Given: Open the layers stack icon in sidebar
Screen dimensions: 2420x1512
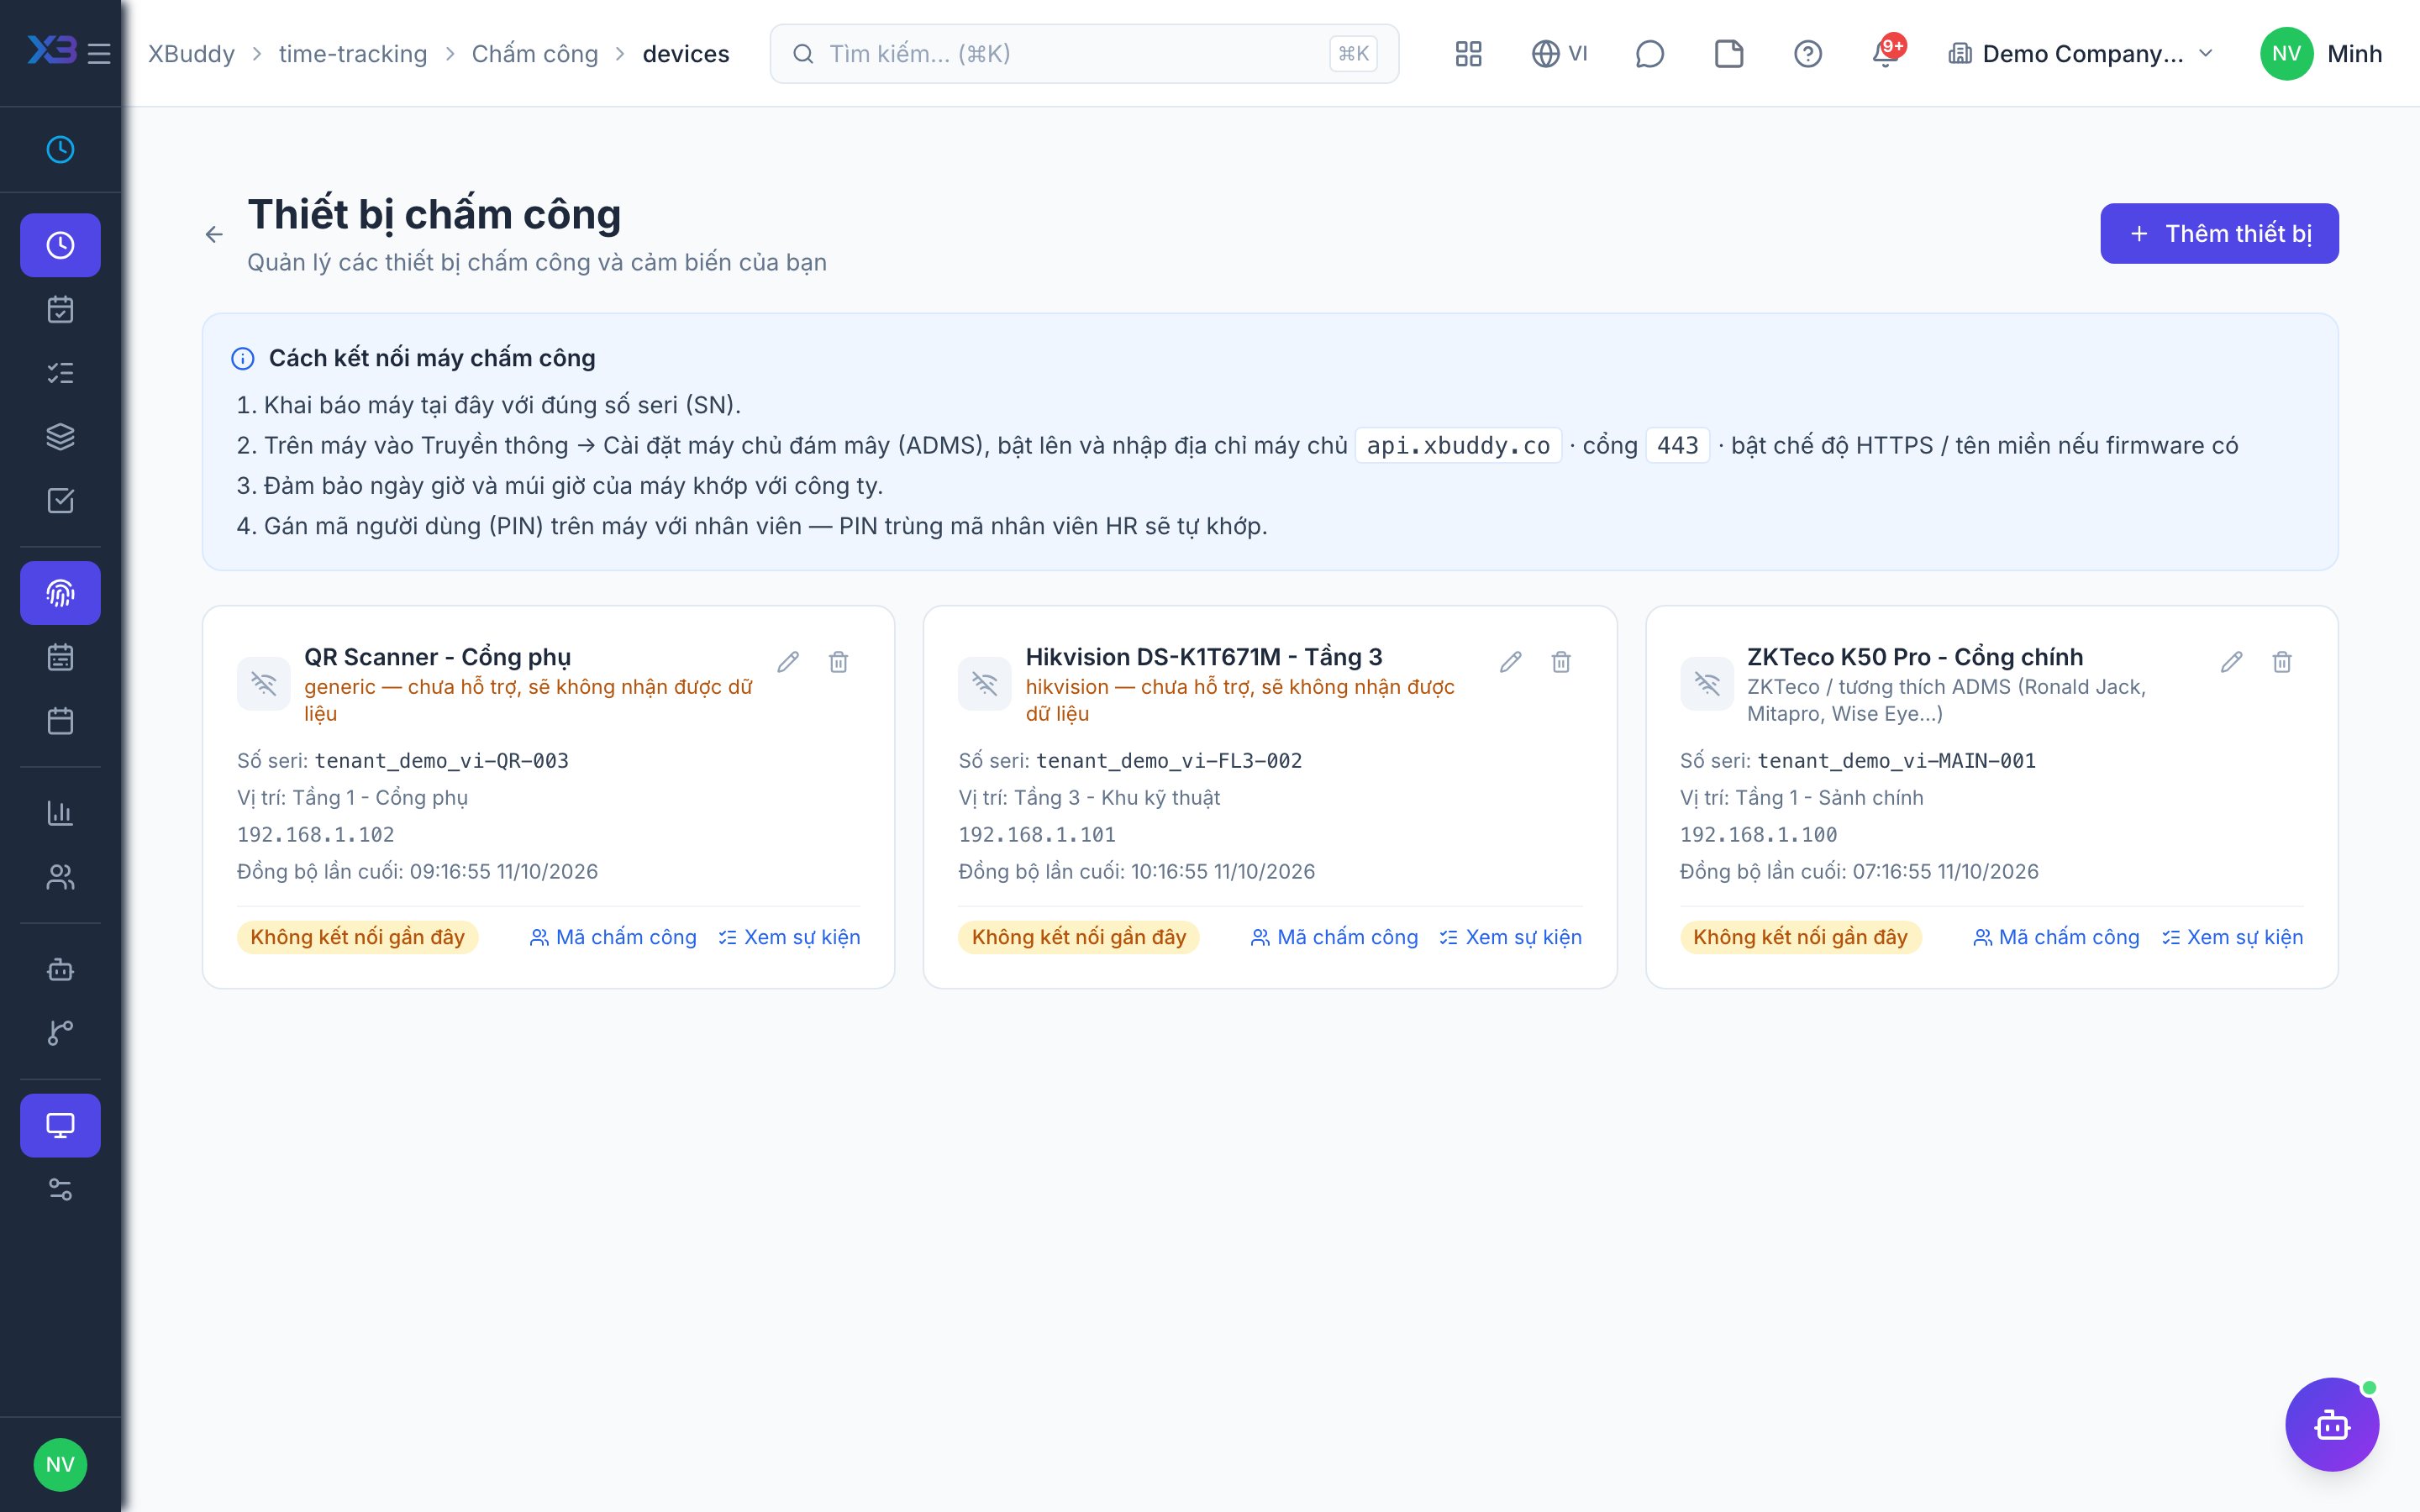Looking at the screenshot, I should [60, 437].
